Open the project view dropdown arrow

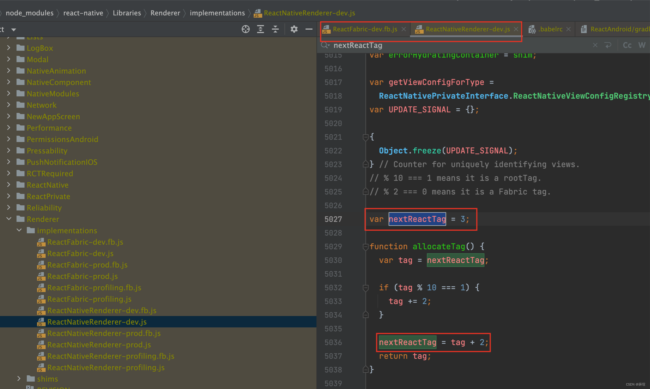[14, 29]
